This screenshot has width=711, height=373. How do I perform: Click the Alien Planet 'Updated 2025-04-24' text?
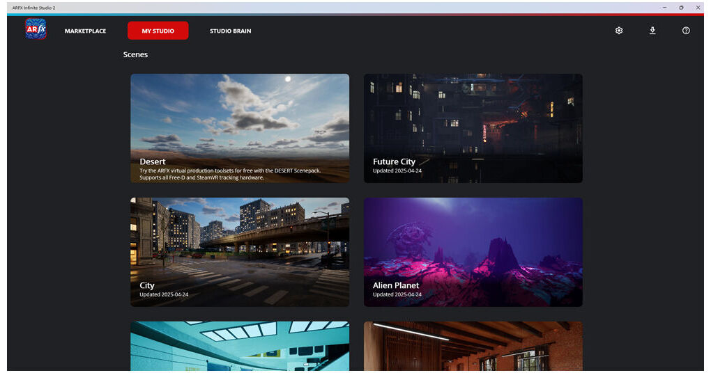pos(397,294)
